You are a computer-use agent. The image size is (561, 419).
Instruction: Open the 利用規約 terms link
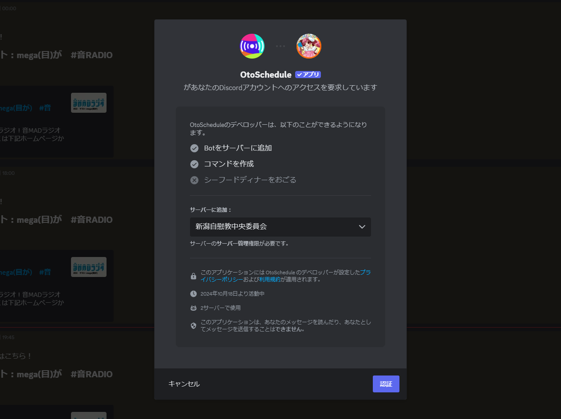(x=270, y=280)
